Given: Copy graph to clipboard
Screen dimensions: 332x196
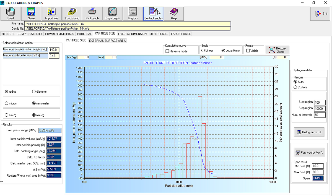Looking at the screenshot, I should (x=113, y=14).
